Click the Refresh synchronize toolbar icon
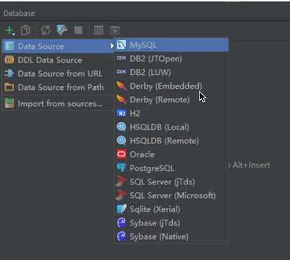This screenshot has height=260, width=290. coord(46,30)
